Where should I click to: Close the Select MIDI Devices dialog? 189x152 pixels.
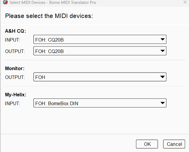click(x=185, y=3)
